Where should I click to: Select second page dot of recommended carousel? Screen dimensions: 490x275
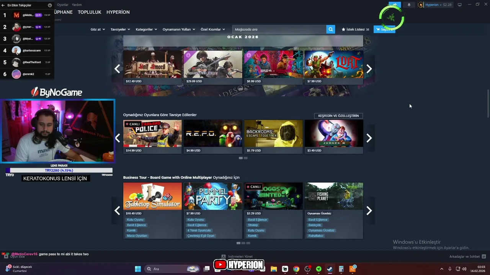pyautogui.click(x=246, y=158)
